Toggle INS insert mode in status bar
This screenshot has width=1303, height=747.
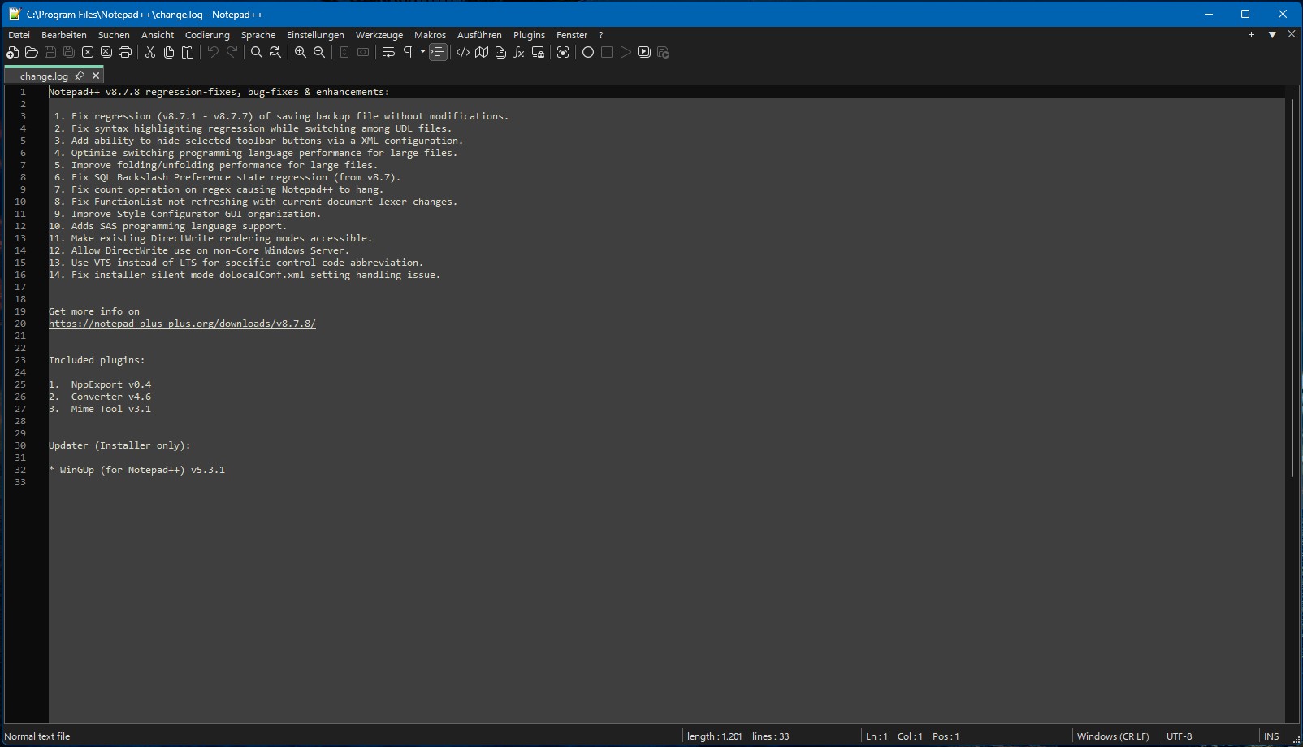tap(1271, 736)
